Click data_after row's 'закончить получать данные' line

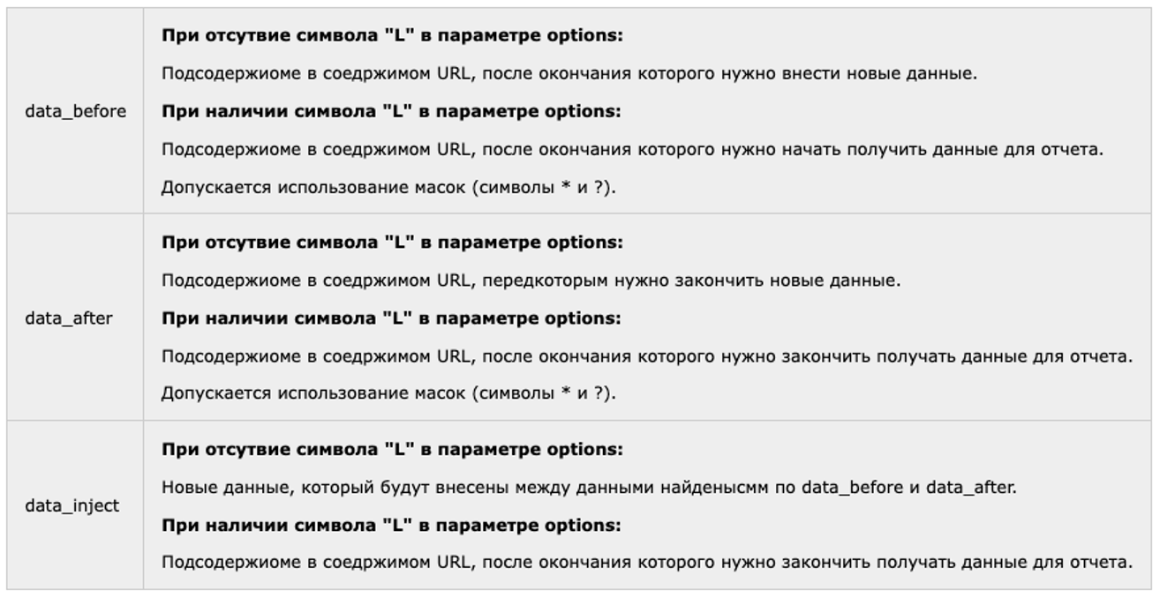(x=646, y=356)
